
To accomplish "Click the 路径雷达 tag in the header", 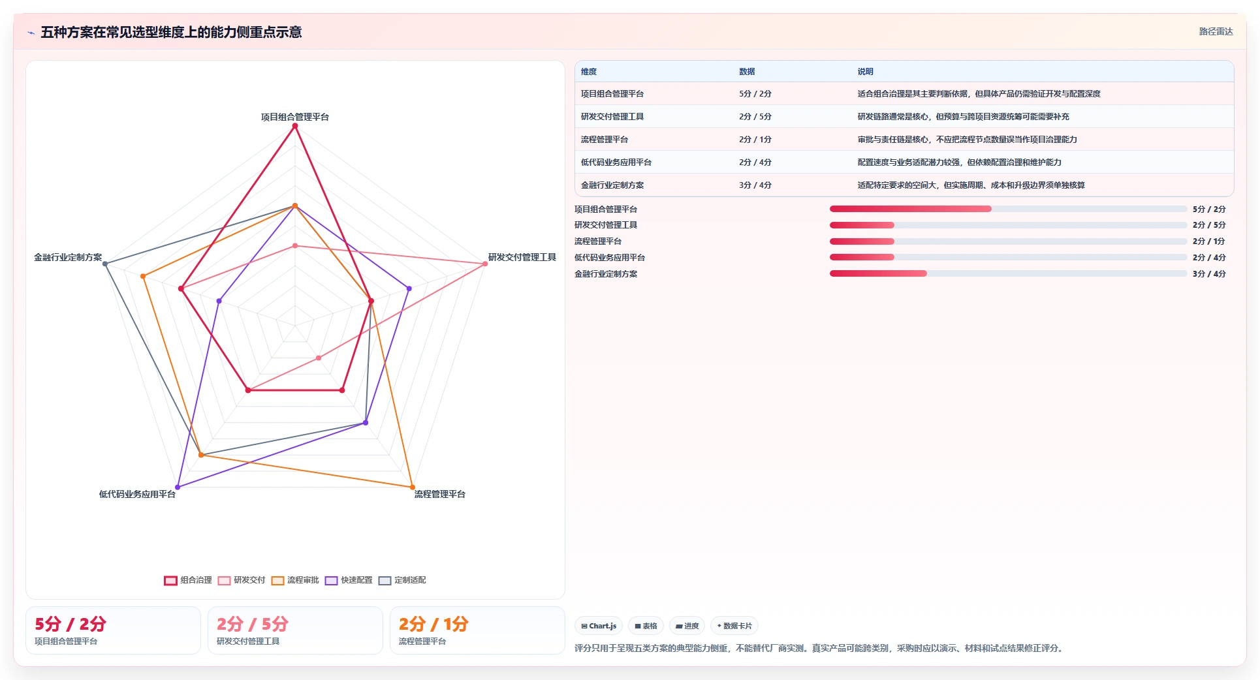I will pos(1216,31).
